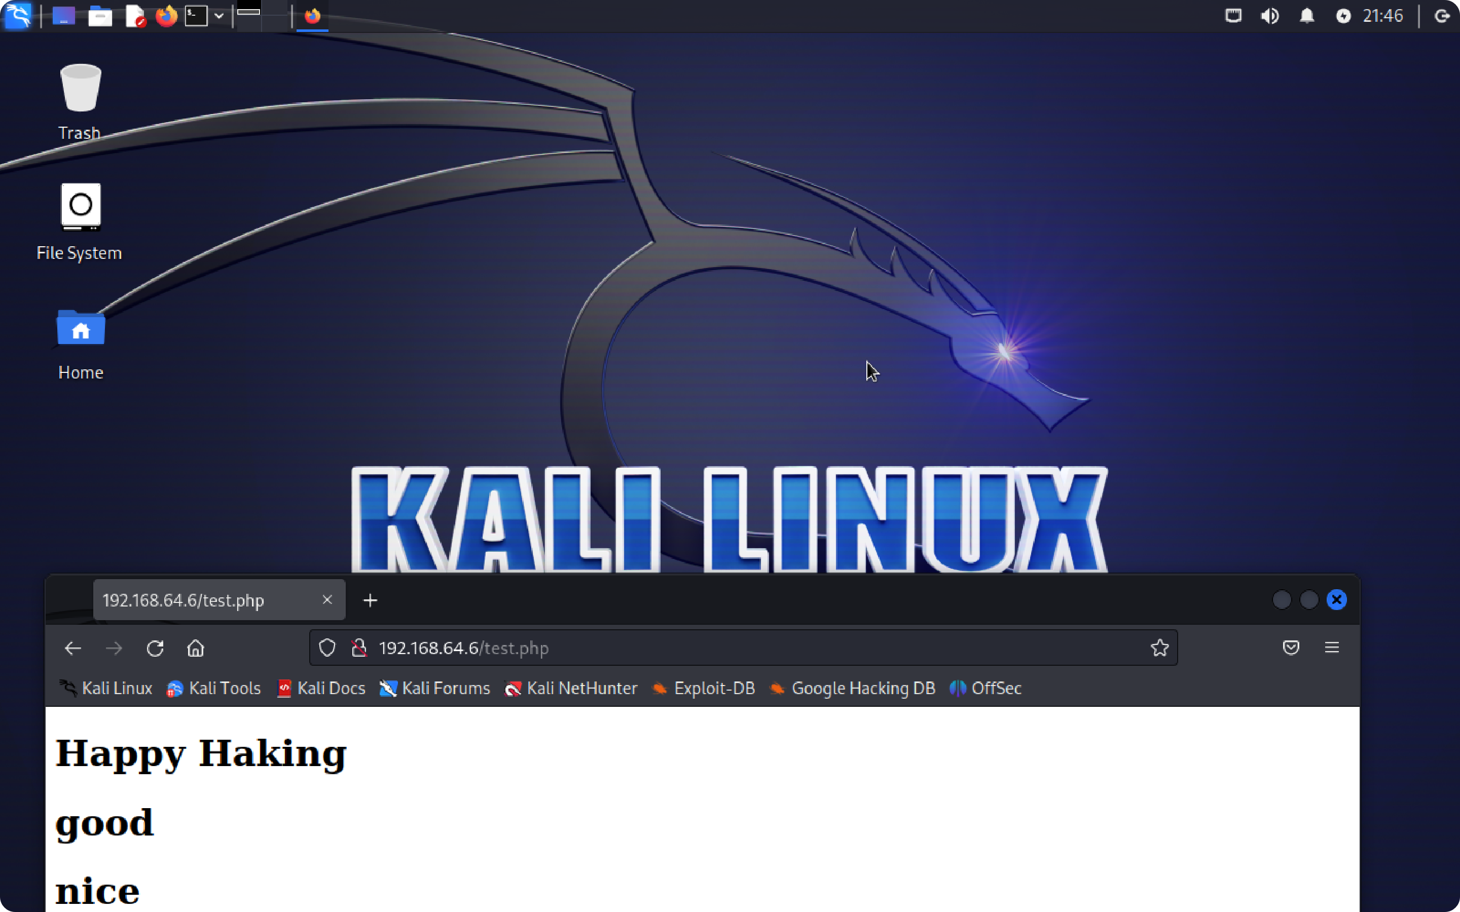1460x912 pixels.
Task: Open the Kali Linux bookmark
Action: (x=105, y=688)
